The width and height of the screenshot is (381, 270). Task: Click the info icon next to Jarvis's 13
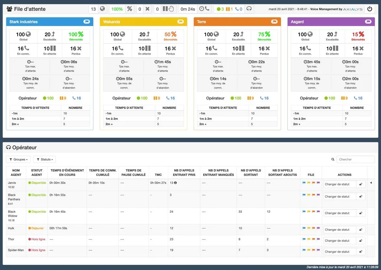pos(175,183)
